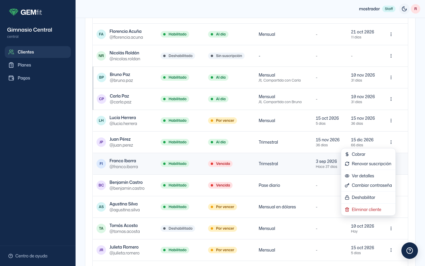Choose Cobrar from the context menu

[368, 154]
